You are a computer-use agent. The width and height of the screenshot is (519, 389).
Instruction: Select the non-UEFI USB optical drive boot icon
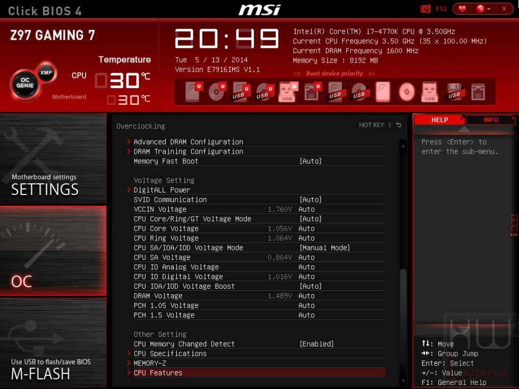pyautogui.click(x=359, y=92)
